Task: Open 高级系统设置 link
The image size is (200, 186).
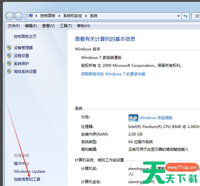Action: 25,72
